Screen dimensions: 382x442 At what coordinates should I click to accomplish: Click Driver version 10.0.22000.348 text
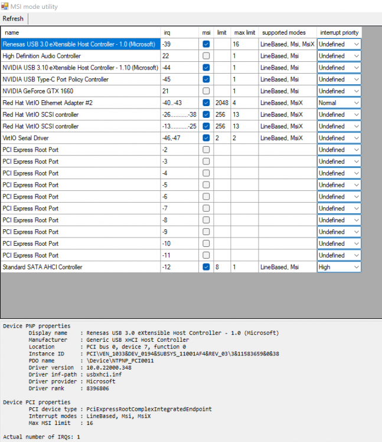[109, 368]
